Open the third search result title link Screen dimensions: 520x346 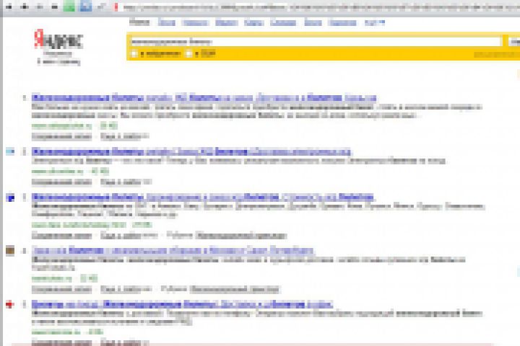coord(203,198)
